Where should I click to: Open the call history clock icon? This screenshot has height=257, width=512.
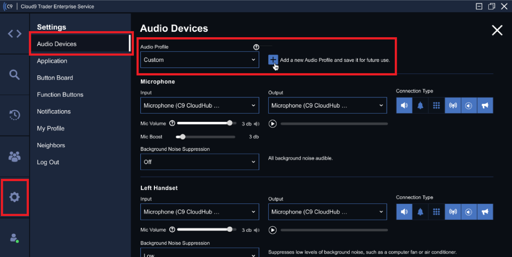(x=14, y=115)
